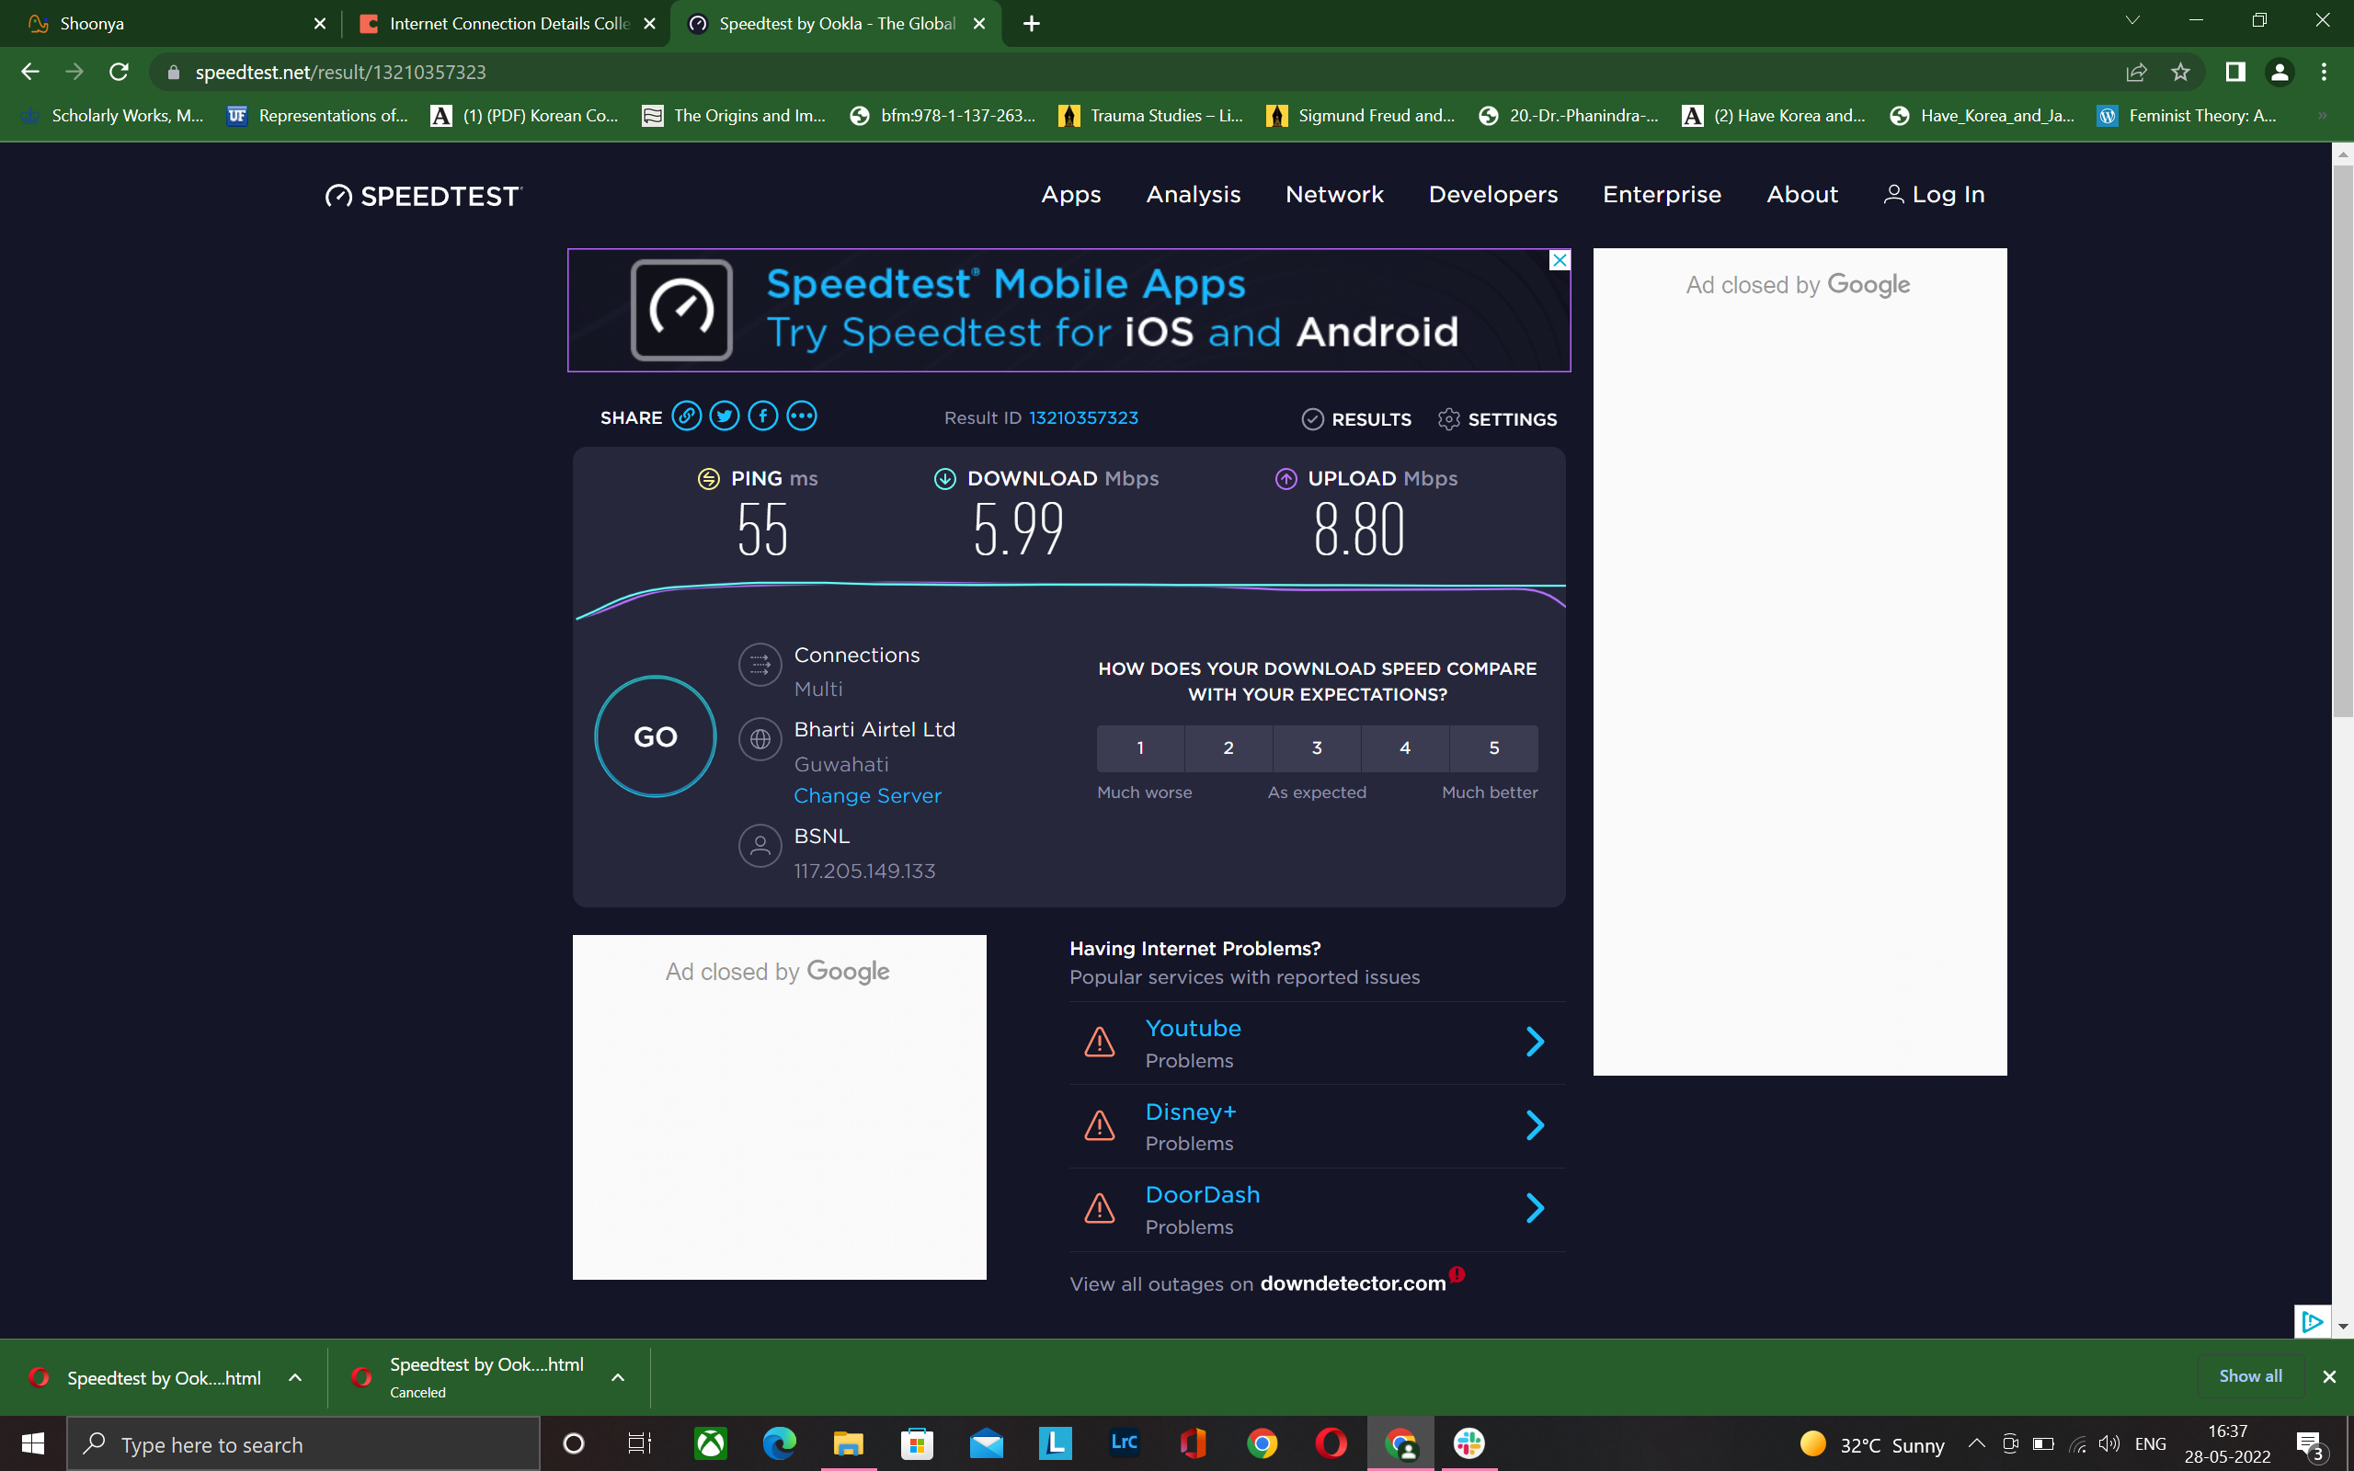Close the Speedtest Mobile Apps ad
The width and height of the screenshot is (2354, 1471).
coord(1560,260)
